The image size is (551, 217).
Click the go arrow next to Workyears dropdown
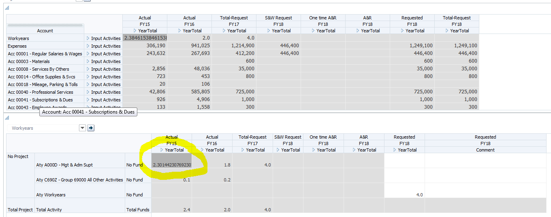point(91,128)
